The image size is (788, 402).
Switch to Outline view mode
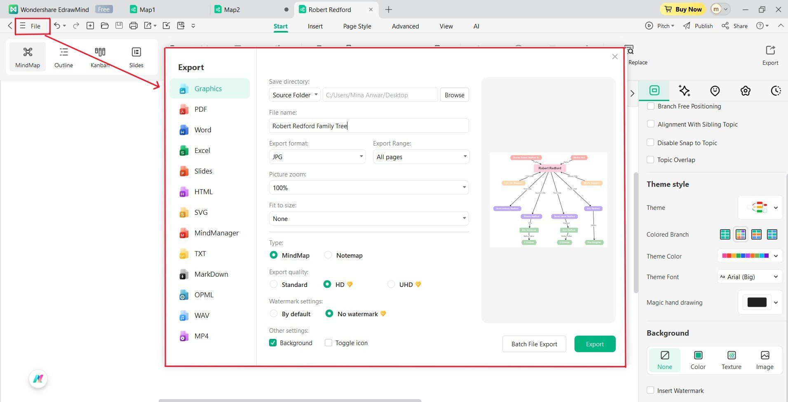[x=63, y=56]
